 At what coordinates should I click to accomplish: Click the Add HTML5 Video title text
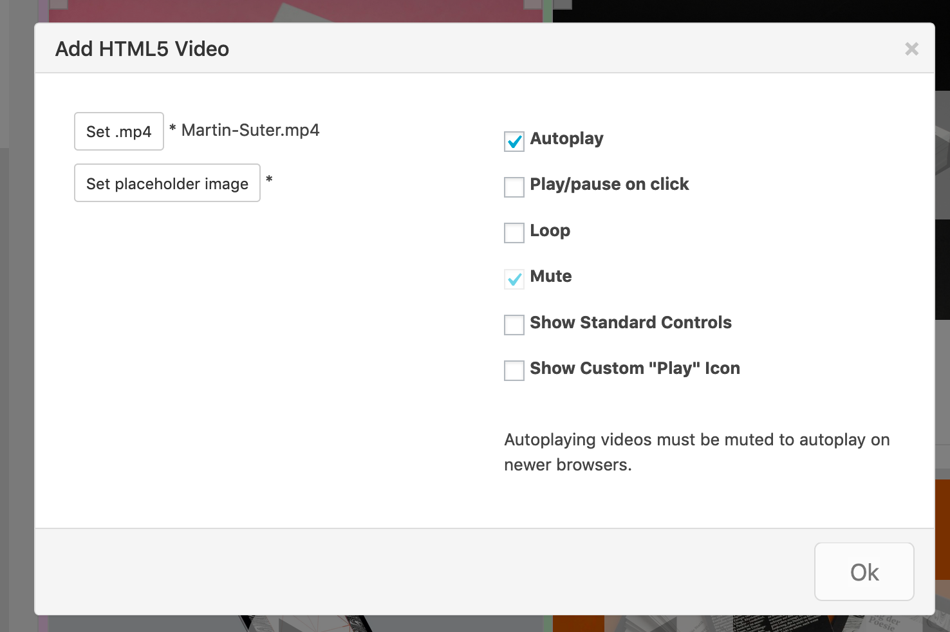142,49
